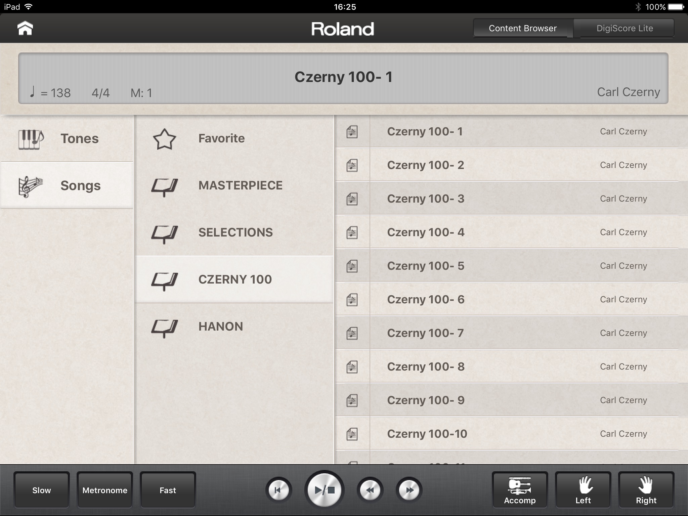This screenshot has height=516, width=688.
Task: Tap the fast-forward playback icon
Action: pyautogui.click(x=409, y=490)
